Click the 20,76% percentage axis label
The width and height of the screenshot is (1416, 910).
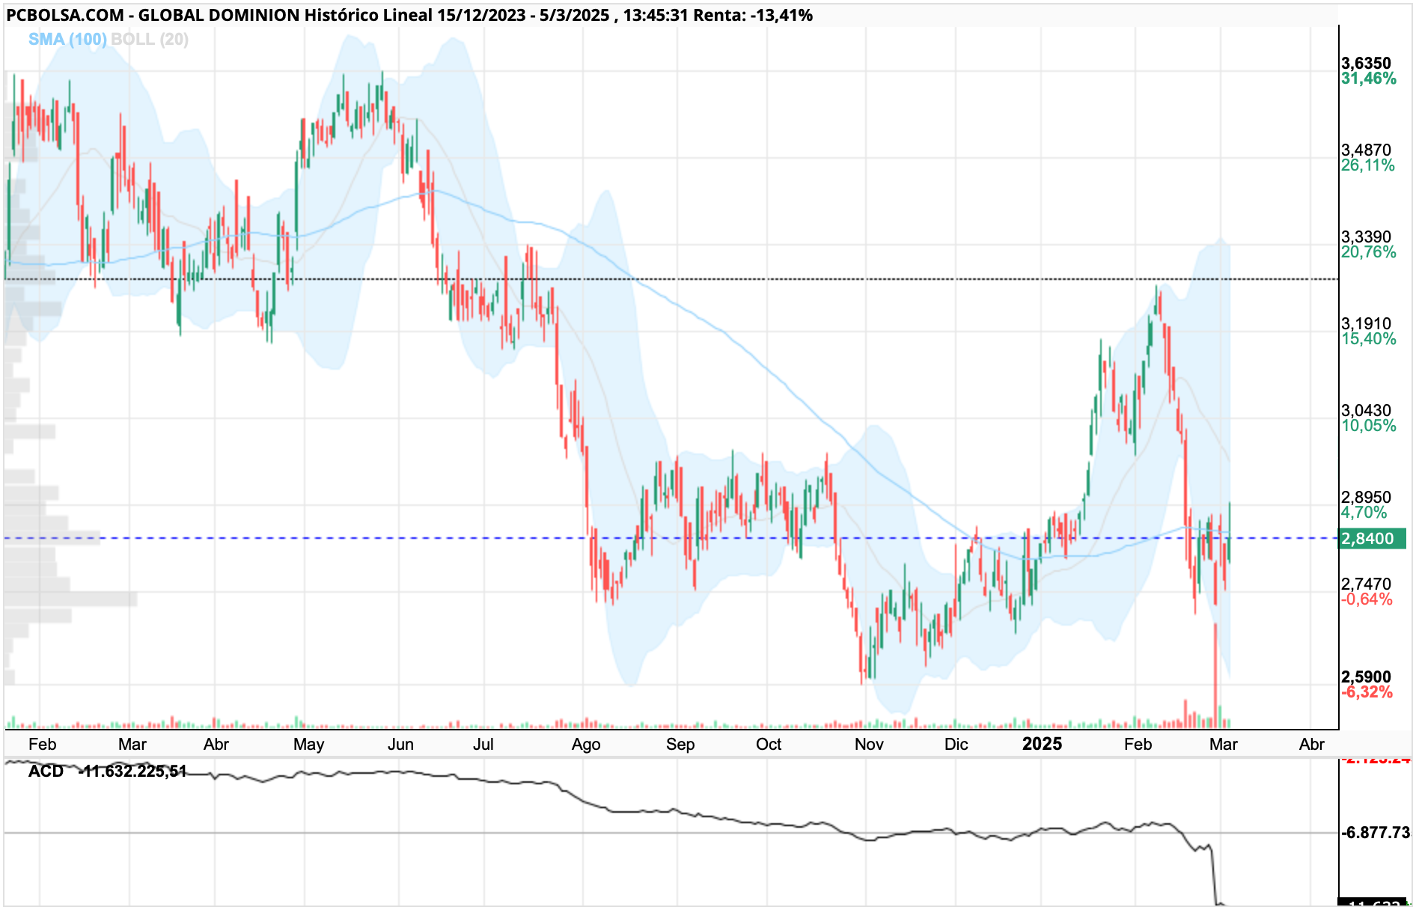pyautogui.click(x=1368, y=252)
